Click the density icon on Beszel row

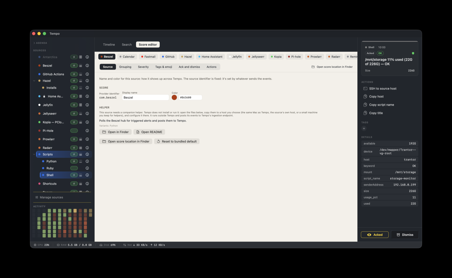81,66
